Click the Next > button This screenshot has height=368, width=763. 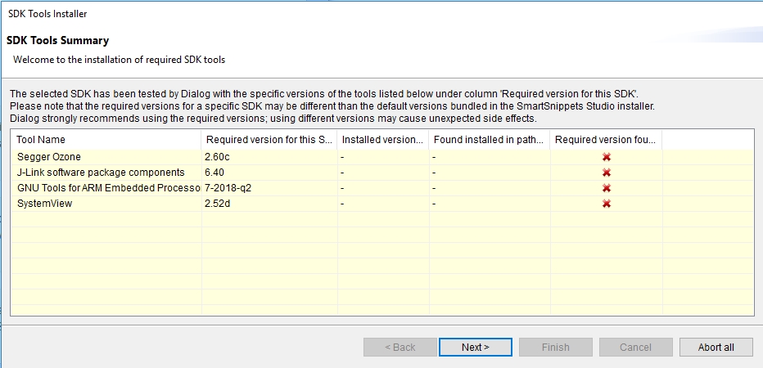point(476,347)
